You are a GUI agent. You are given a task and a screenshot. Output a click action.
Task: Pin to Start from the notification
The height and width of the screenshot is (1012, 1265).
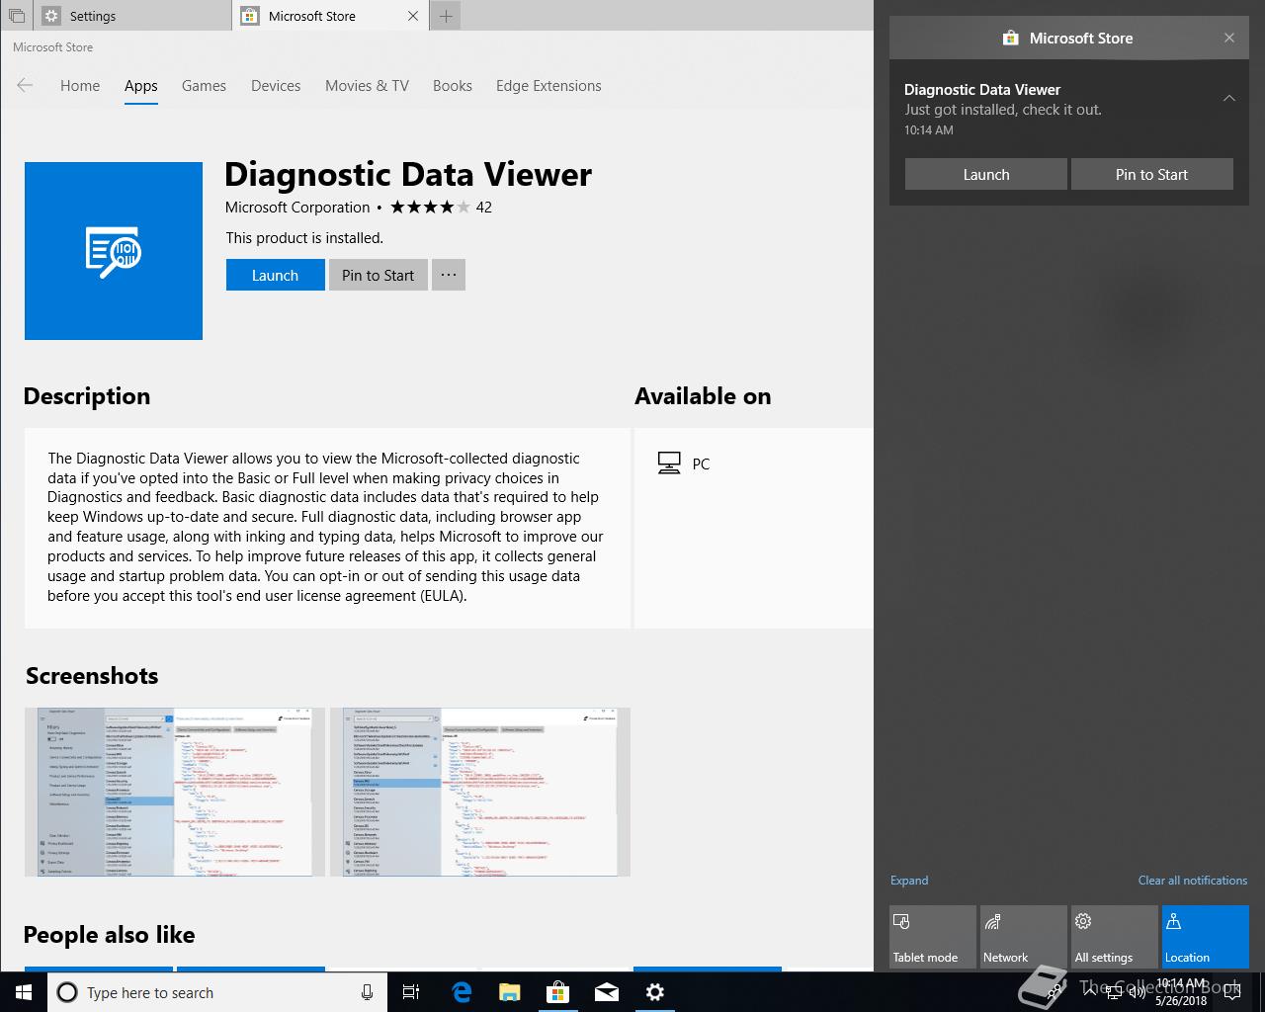coord(1151,174)
